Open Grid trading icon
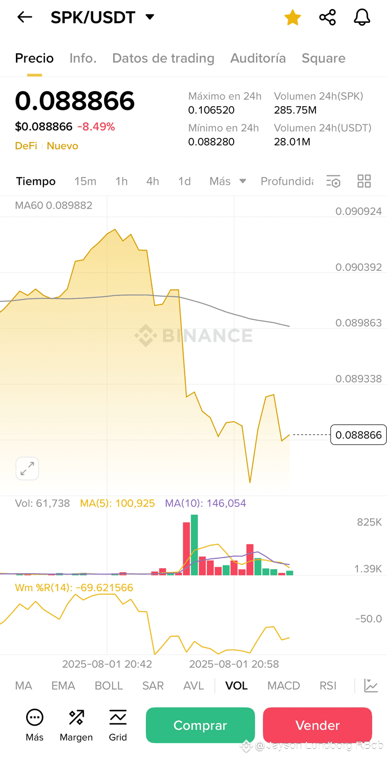The height and width of the screenshot is (758, 387). pyautogui.click(x=118, y=725)
